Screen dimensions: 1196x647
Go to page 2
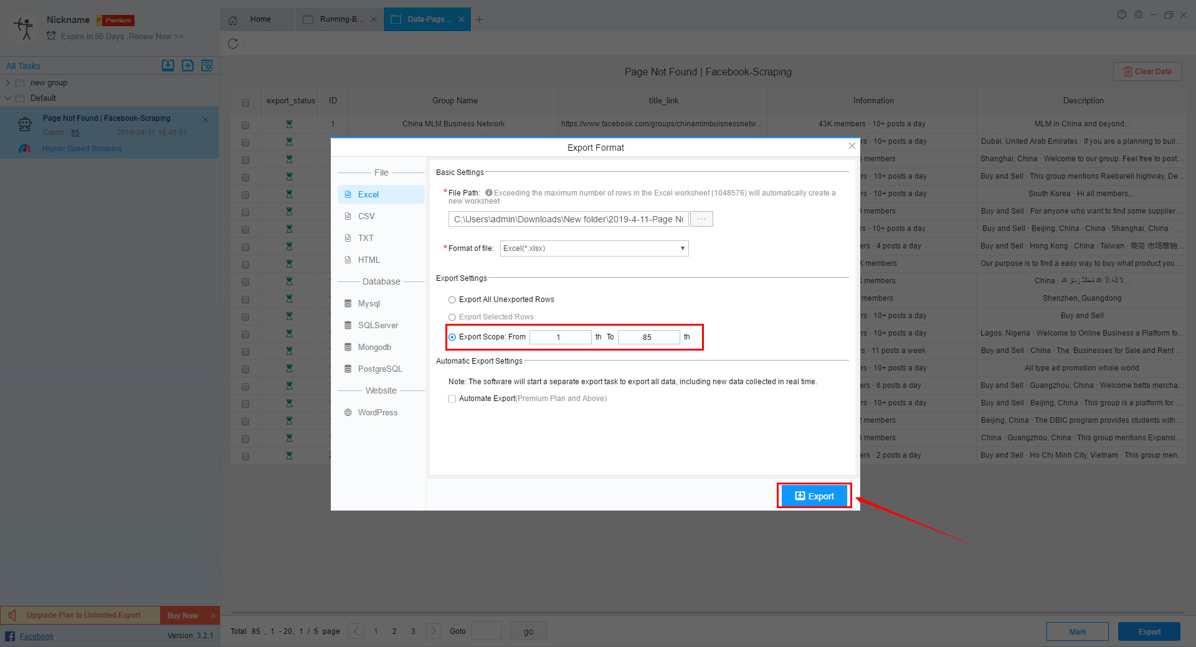tap(394, 631)
